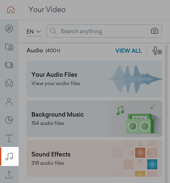Click the VIEW ALL link
Viewport: 170px width, 183px height.
tap(128, 51)
